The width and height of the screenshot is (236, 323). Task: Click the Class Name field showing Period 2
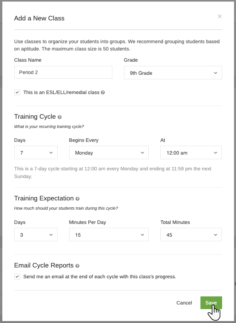[x=63, y=72]
